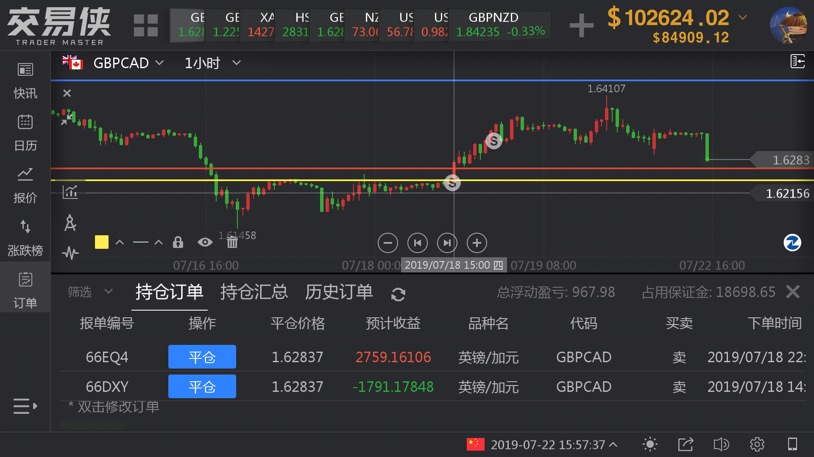Toggle the eye visibility of line
This screenshot has height=457, width=814.
point(205,242)
